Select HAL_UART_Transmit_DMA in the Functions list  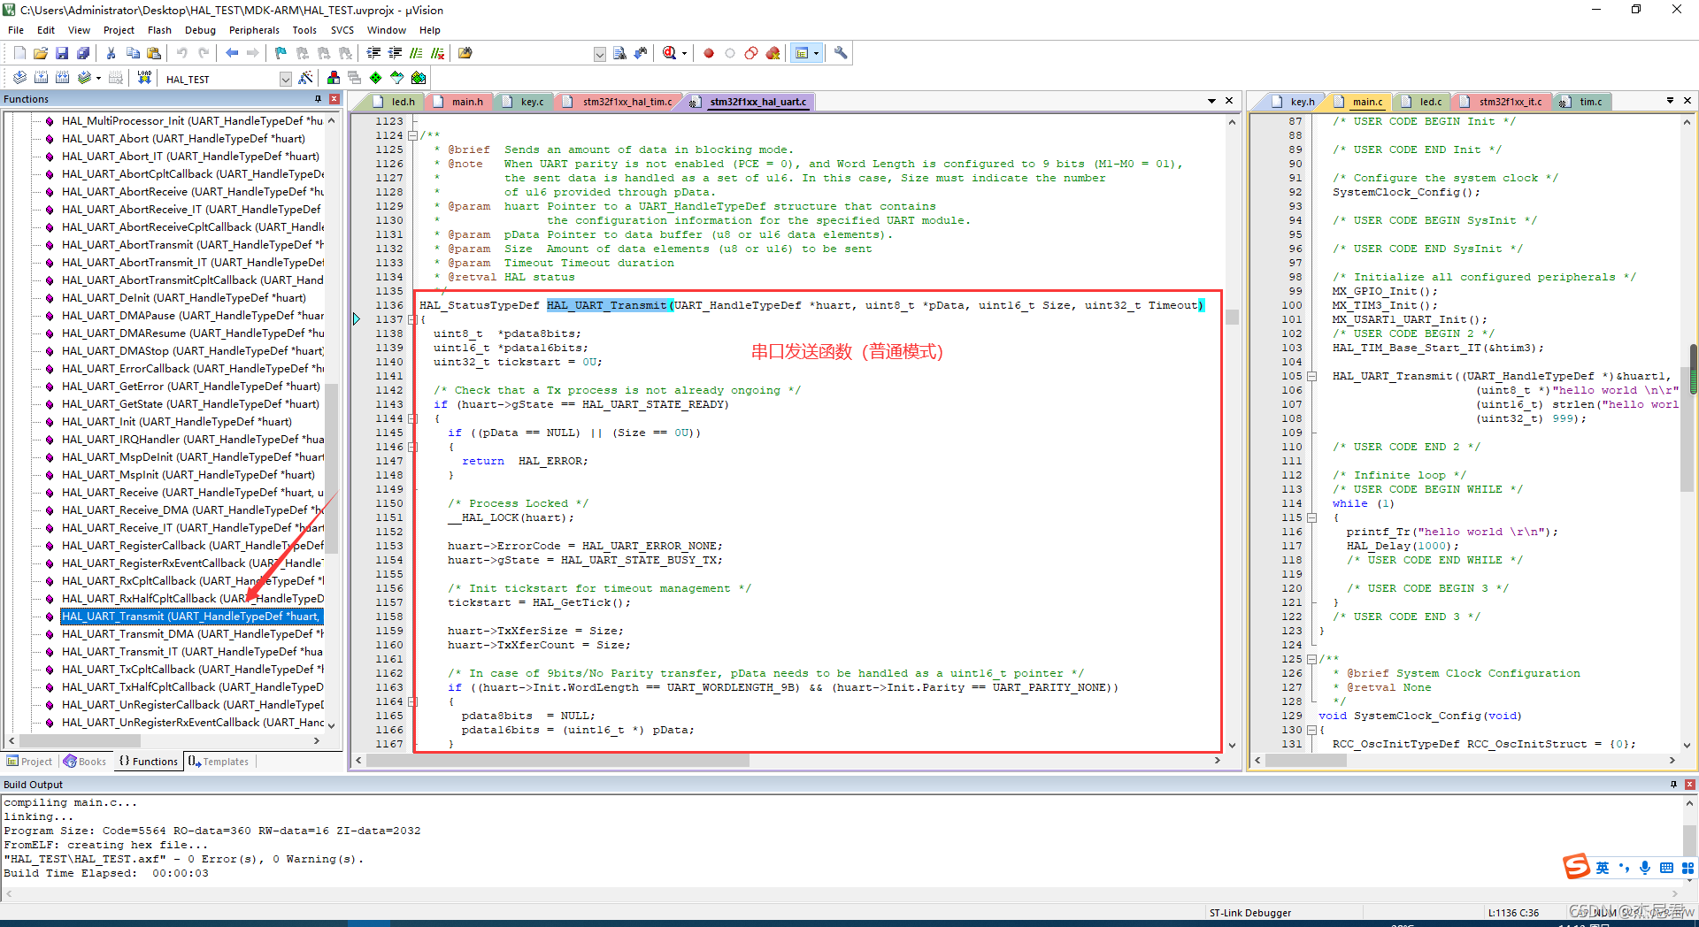192,634
